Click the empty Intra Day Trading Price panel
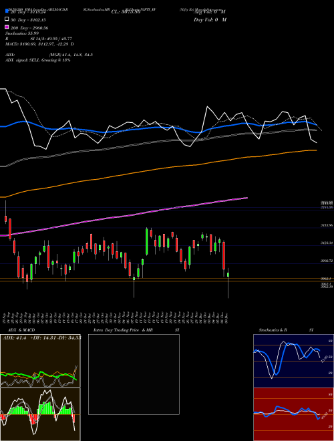Screen dimensions: 334x441 (134, 374)
